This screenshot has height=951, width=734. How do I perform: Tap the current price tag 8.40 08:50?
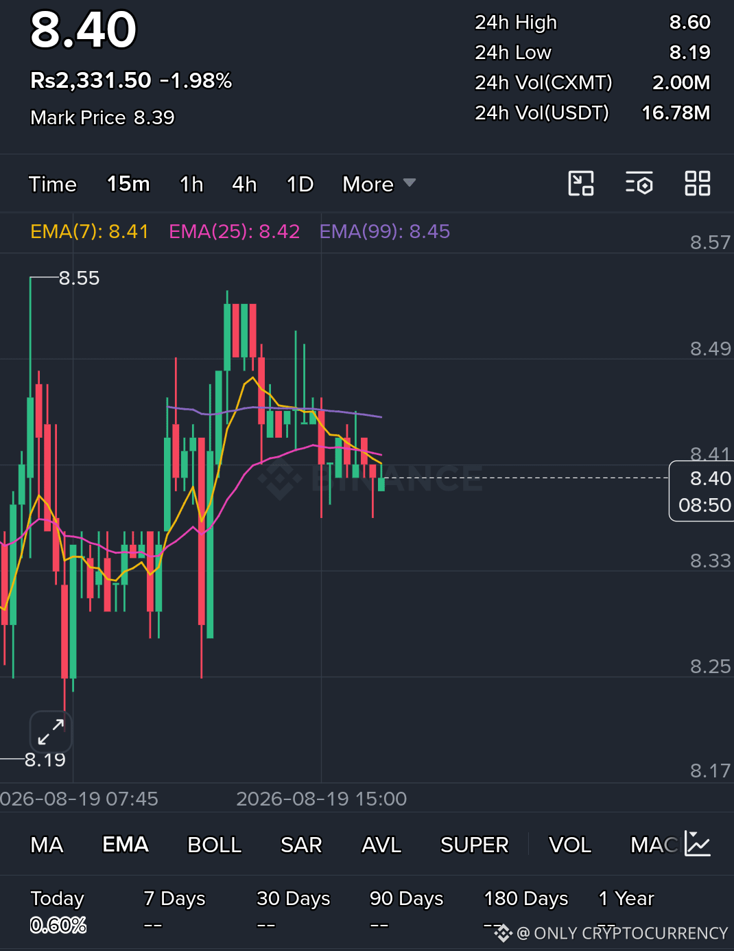tap(702, 491)
